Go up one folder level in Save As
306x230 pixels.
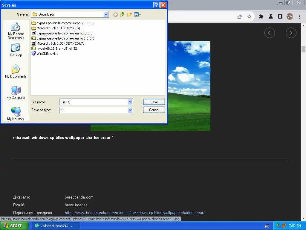click(122, 14)
